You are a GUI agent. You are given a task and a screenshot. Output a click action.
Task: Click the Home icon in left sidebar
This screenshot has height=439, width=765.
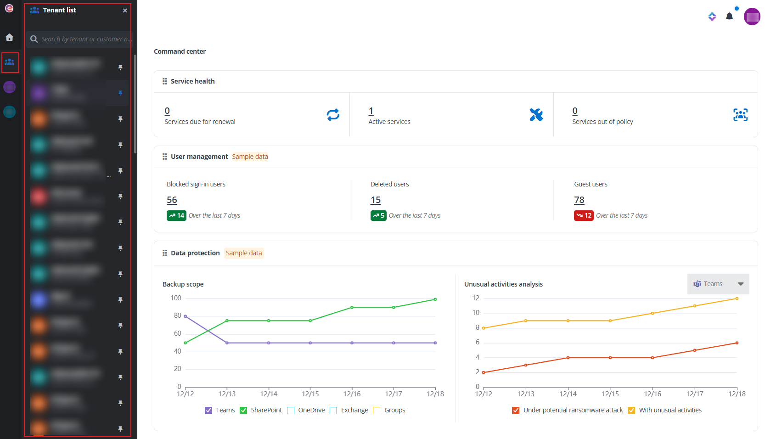point(9,37)
